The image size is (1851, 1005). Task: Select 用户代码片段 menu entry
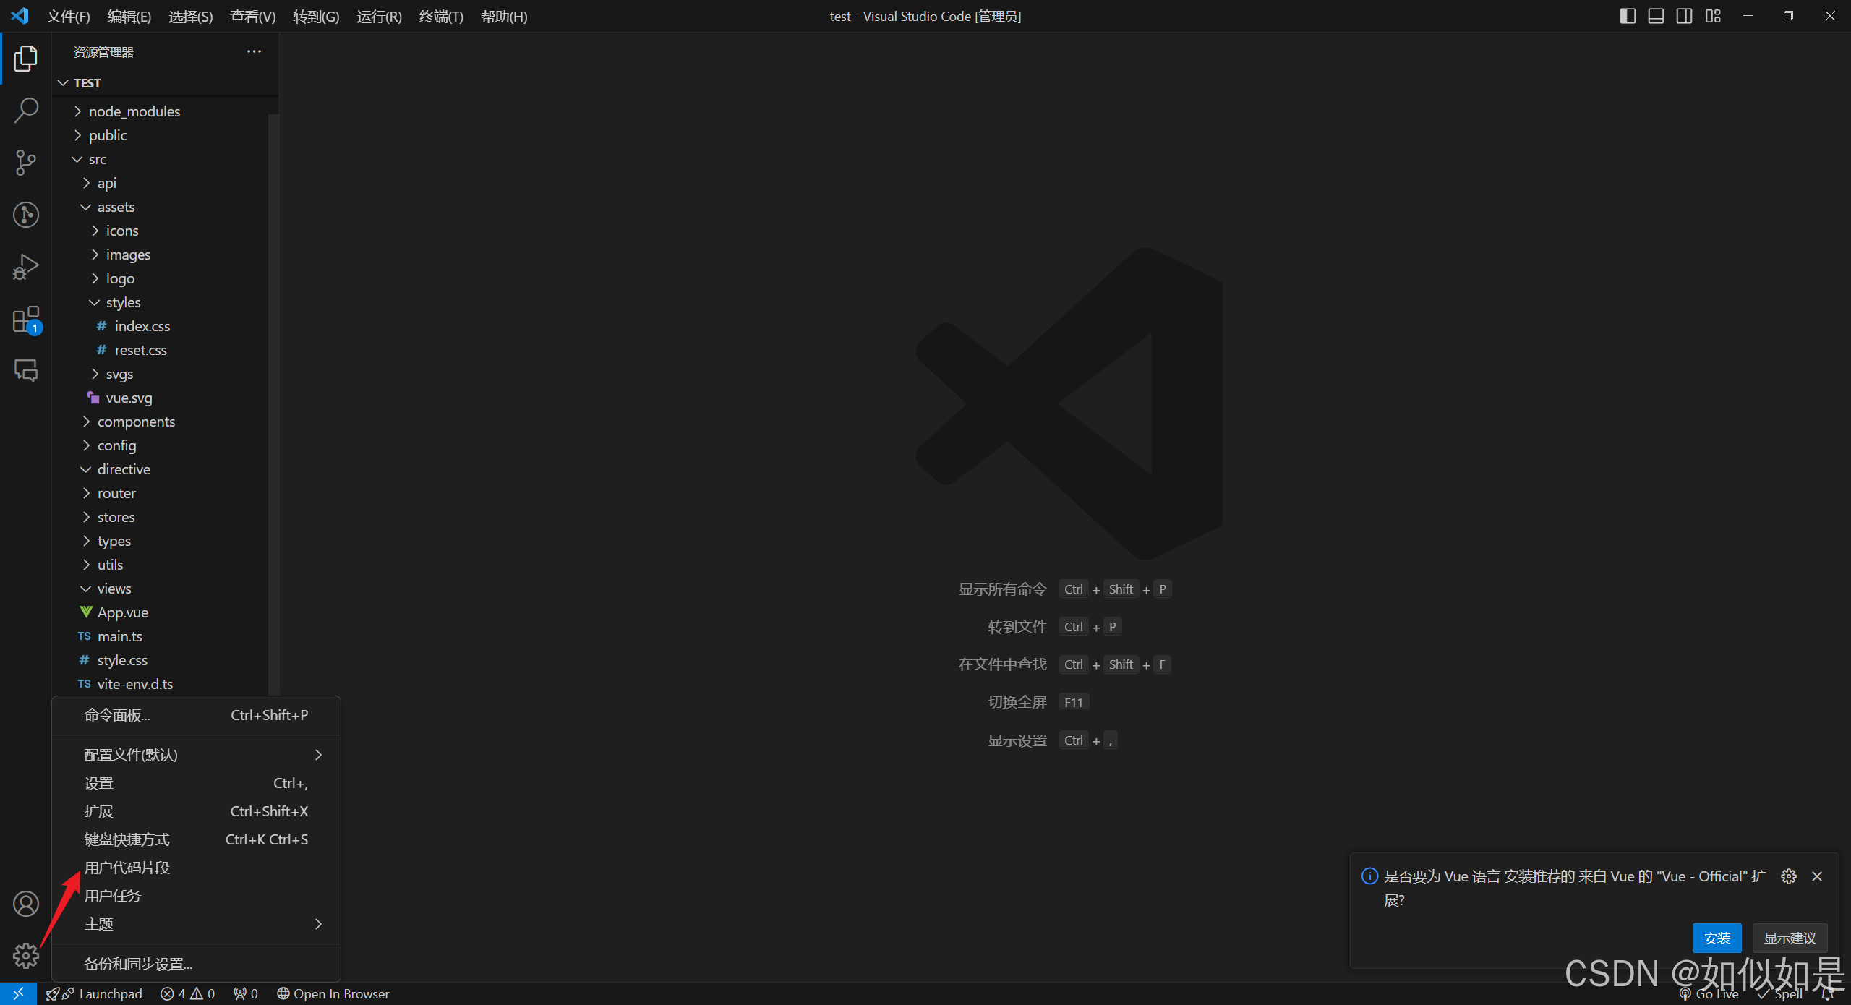click(127, 868)
